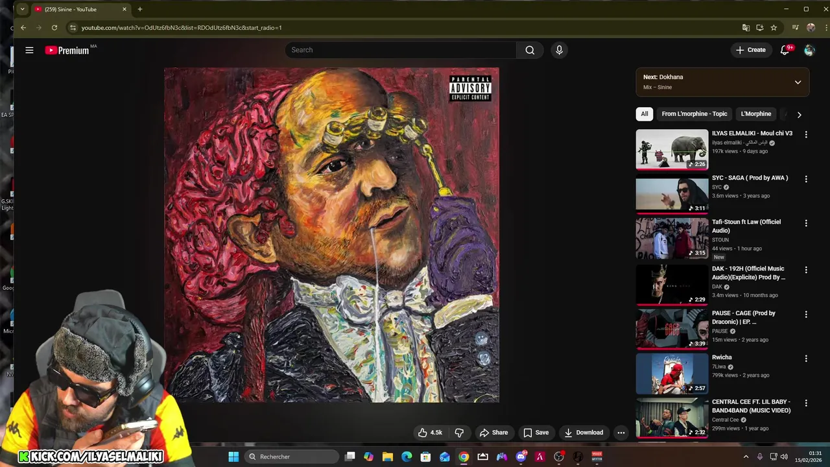This screenshot has height=467, width=830.
Task: Expand the Next: Dokhana mix playlist
Action: click(798, 82)
